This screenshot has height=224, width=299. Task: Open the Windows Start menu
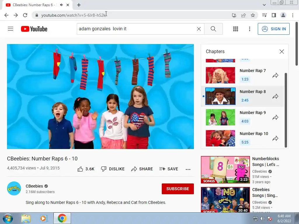point(7,218)
